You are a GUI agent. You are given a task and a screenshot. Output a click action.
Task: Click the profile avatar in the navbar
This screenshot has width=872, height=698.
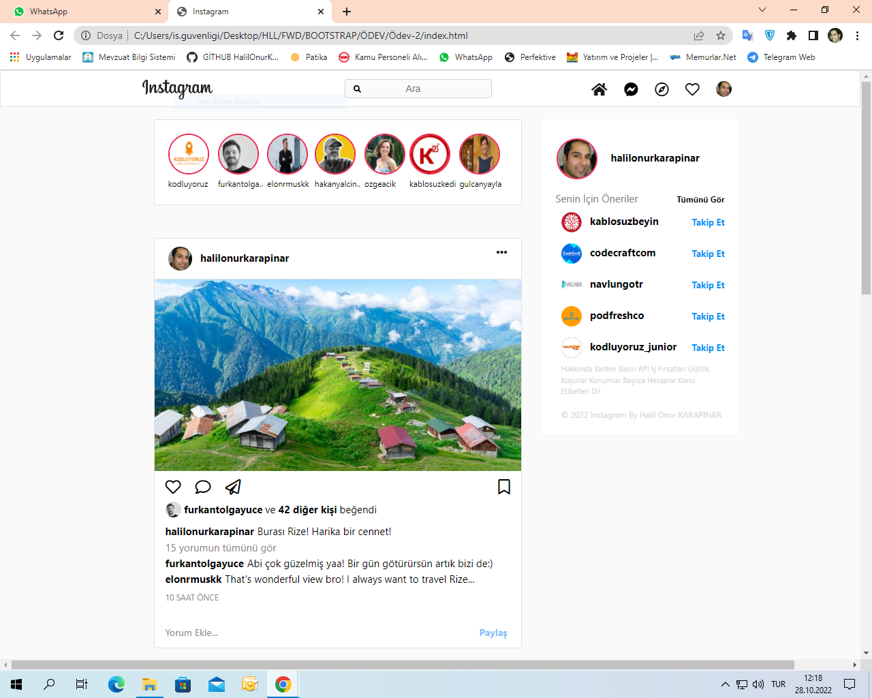723,89
